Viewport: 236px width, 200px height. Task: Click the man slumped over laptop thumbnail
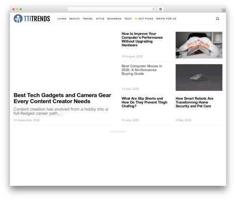199,45
